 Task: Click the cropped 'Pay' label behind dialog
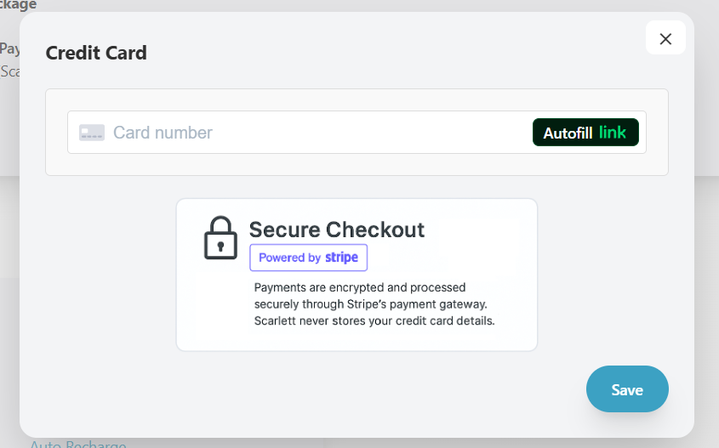click(9, 48)
